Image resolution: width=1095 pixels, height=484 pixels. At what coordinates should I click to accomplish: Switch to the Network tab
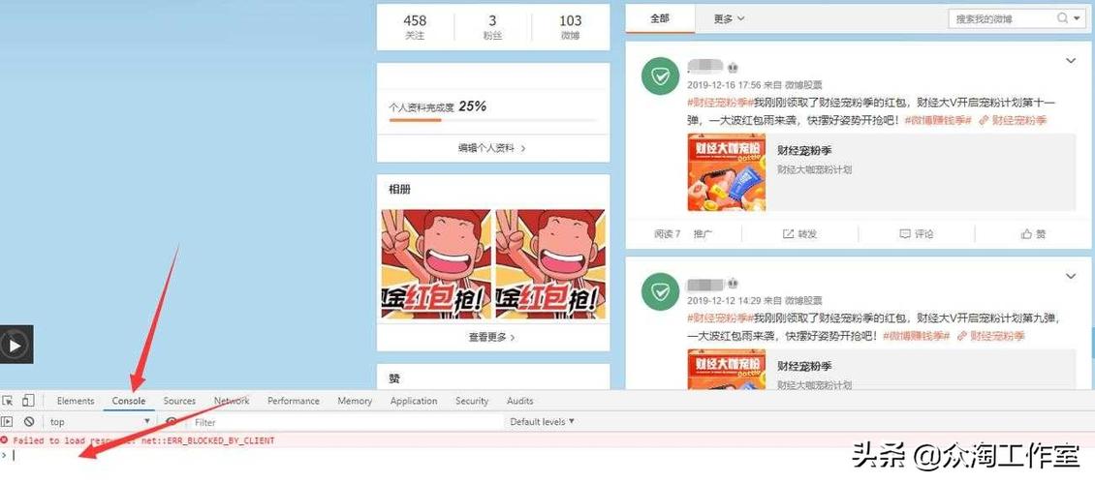tap(232, 401)
